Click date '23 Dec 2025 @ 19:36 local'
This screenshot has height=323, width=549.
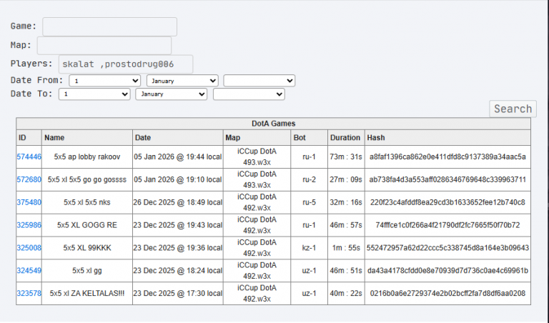(178, 248)
